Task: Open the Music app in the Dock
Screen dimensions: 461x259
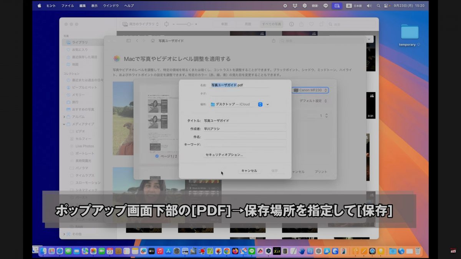Action: (x=160, y=251)
